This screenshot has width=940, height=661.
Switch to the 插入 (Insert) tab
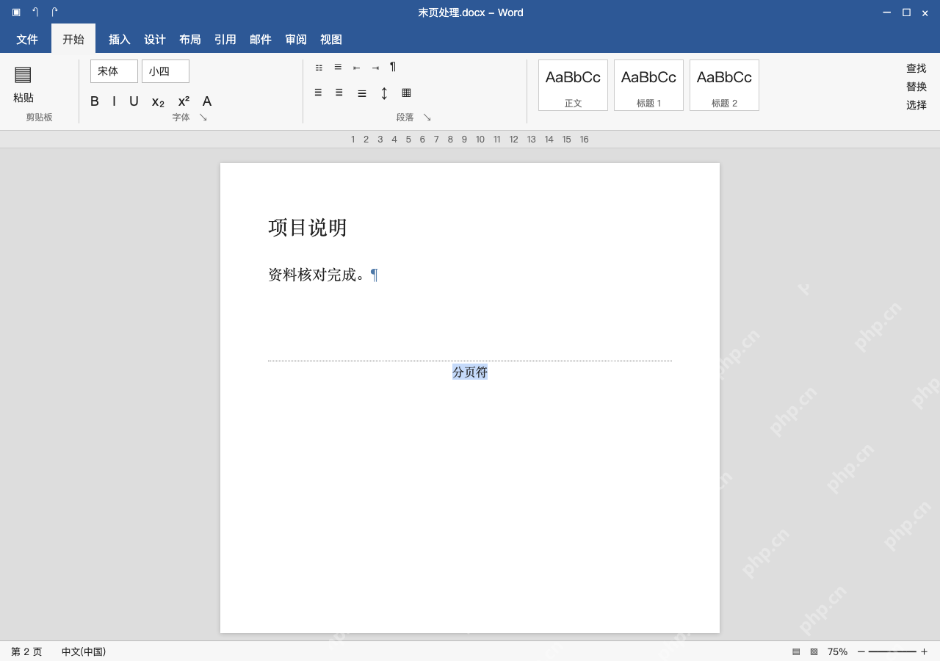tap(120, 40)
